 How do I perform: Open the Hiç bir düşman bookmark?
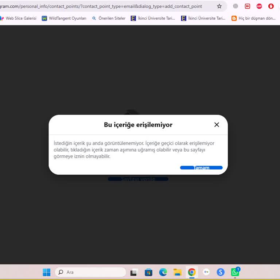coord(254,18)
